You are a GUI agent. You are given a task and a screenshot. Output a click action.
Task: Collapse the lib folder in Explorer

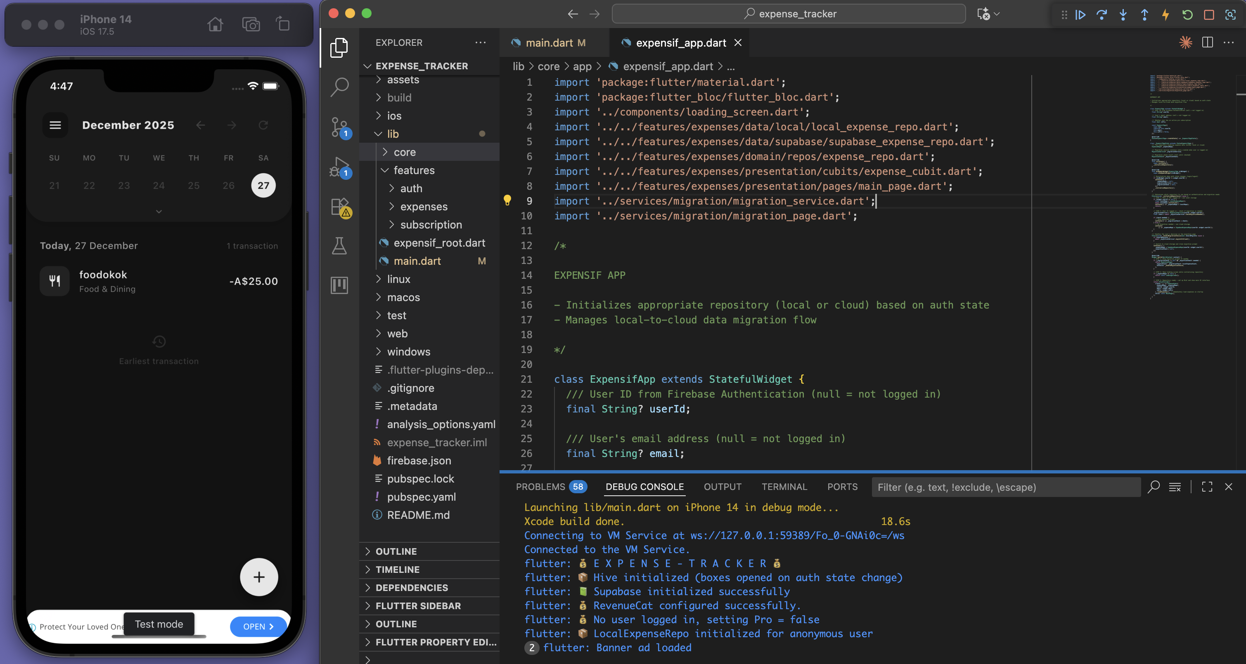(379, 134)
